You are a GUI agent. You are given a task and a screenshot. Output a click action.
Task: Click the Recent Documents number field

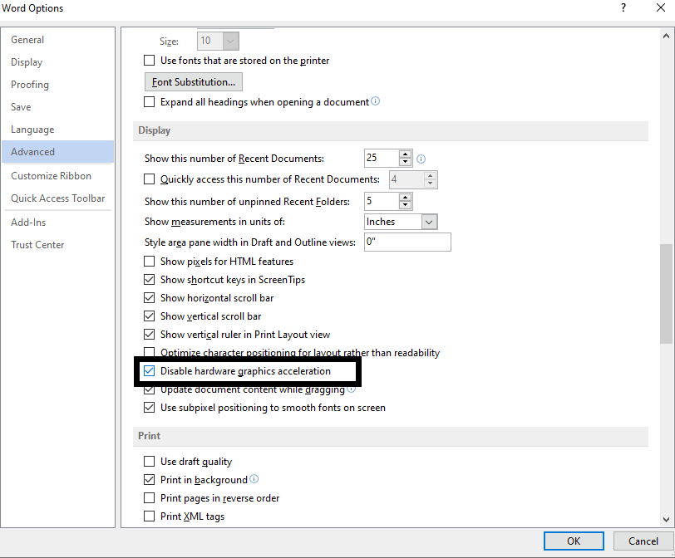tap(382, 159)
